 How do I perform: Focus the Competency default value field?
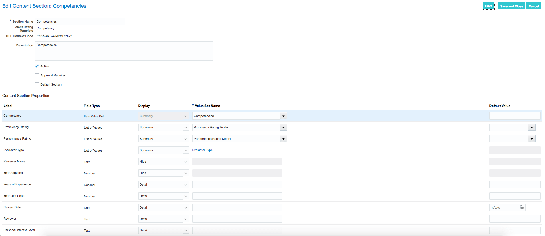(x=515, y=116)
